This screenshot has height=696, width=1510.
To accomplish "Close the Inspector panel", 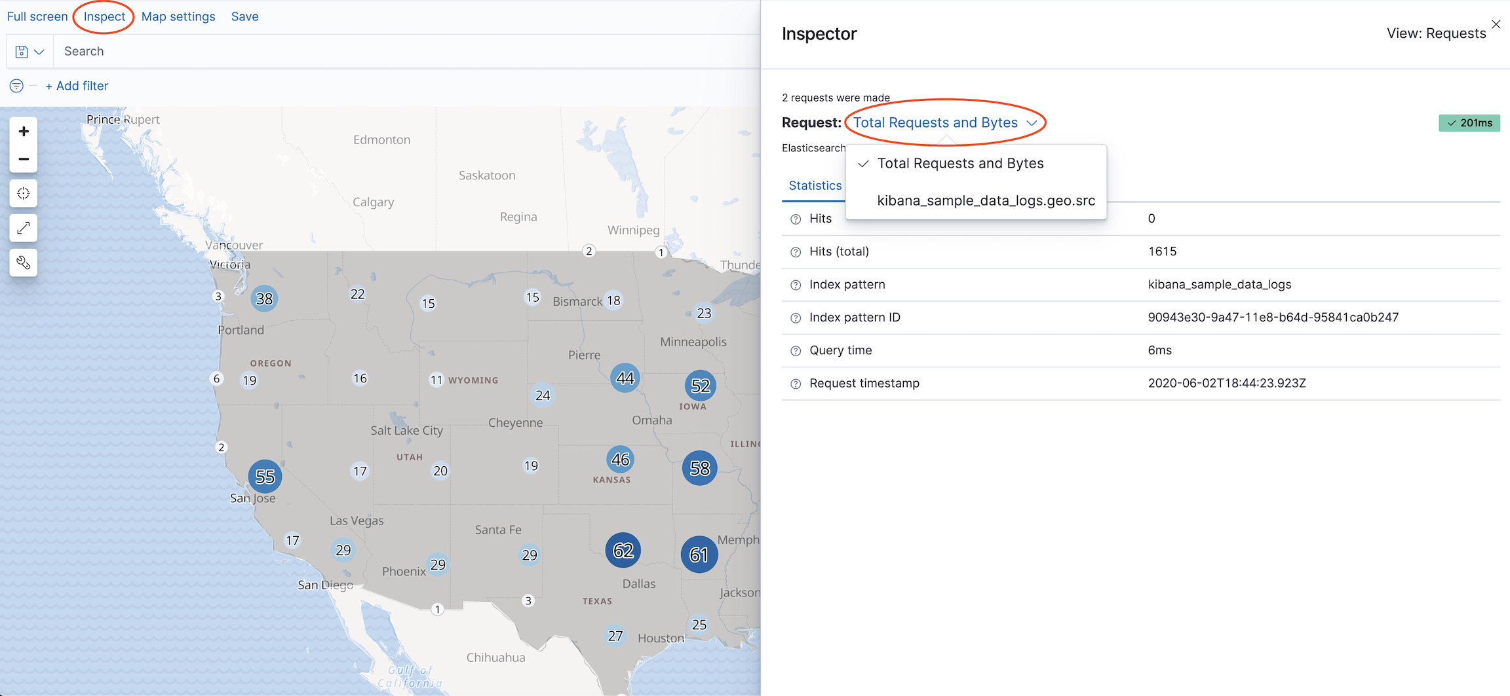I will [x=1496, y=24].
